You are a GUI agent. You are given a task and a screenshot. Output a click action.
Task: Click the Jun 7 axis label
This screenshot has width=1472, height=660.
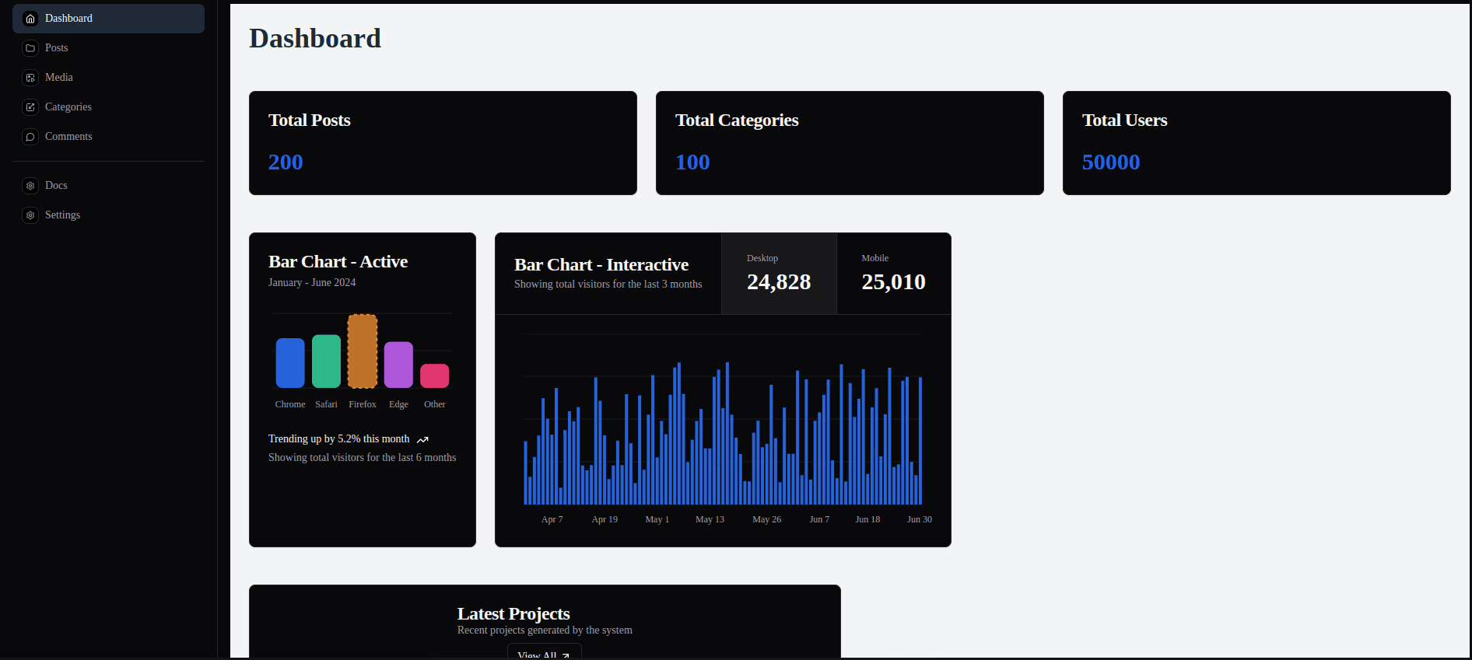click(819, 519)
